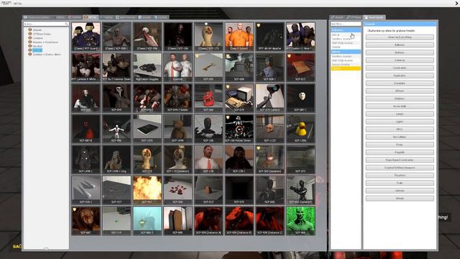The image size is (460, 259).
Task: Select the SCP-178 man with red tie
Action: tap(208, 159)
